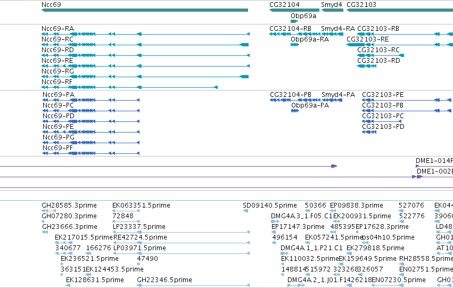Select the Smyd4 gene feature
This screenshot has width=453, height=288.
[x=332, y=10]
